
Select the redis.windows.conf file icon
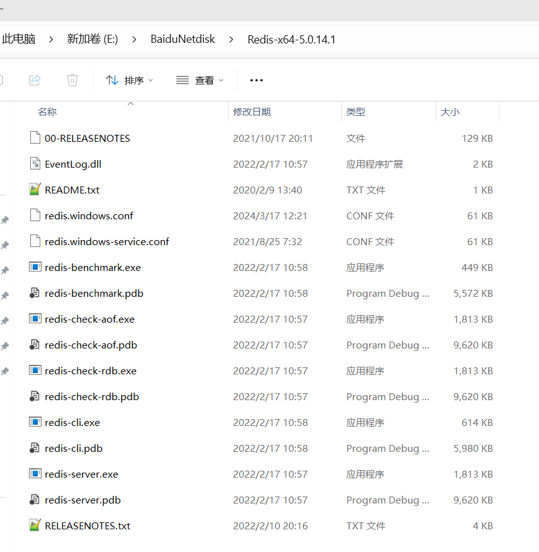point(35,215)
